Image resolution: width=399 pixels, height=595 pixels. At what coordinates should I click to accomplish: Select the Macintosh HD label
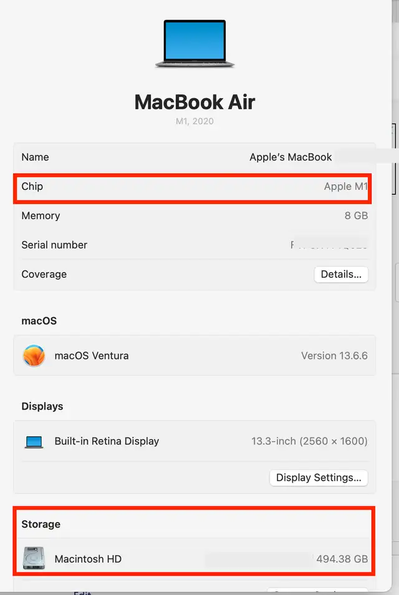88,559
